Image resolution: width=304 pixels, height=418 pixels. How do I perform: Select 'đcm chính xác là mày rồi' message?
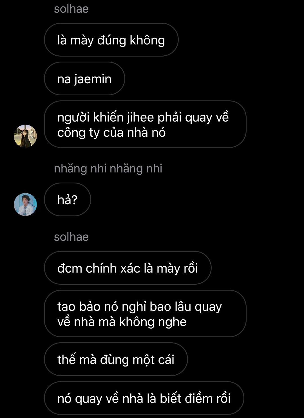pyautogui.click(x=128, y=268)
